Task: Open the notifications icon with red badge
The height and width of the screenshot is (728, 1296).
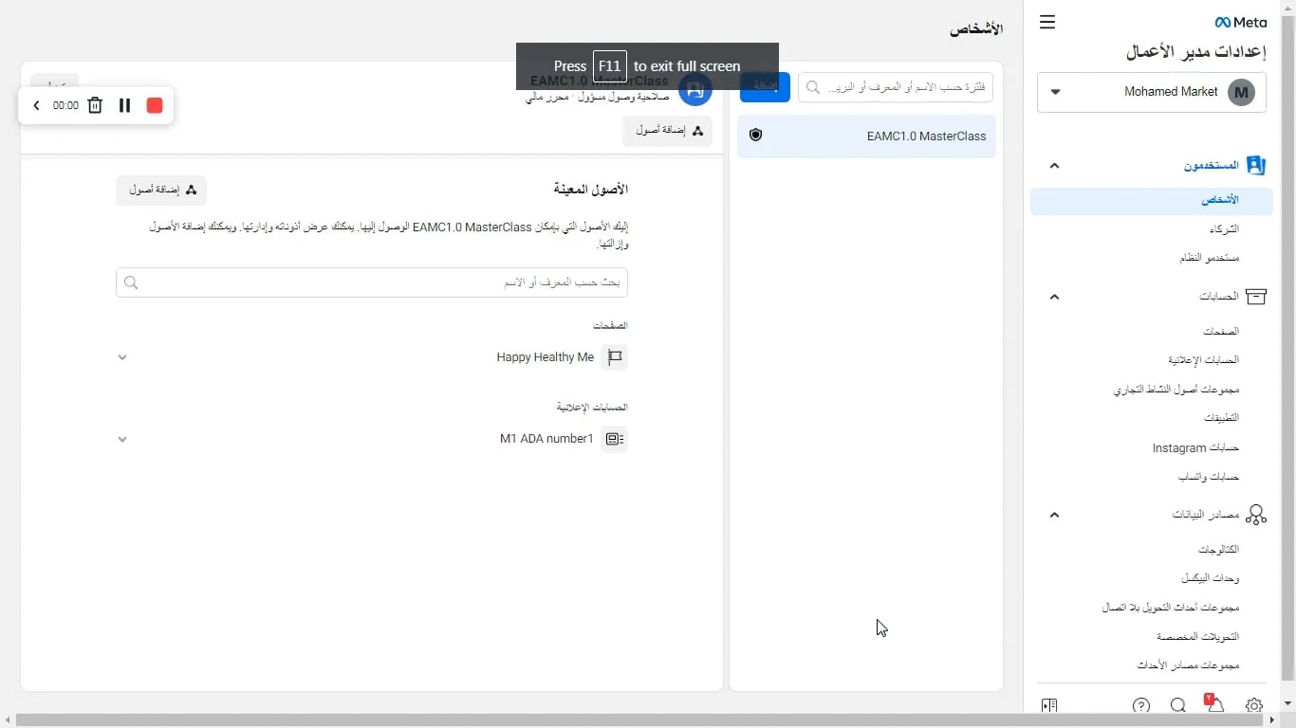Action: (1214, 703)
